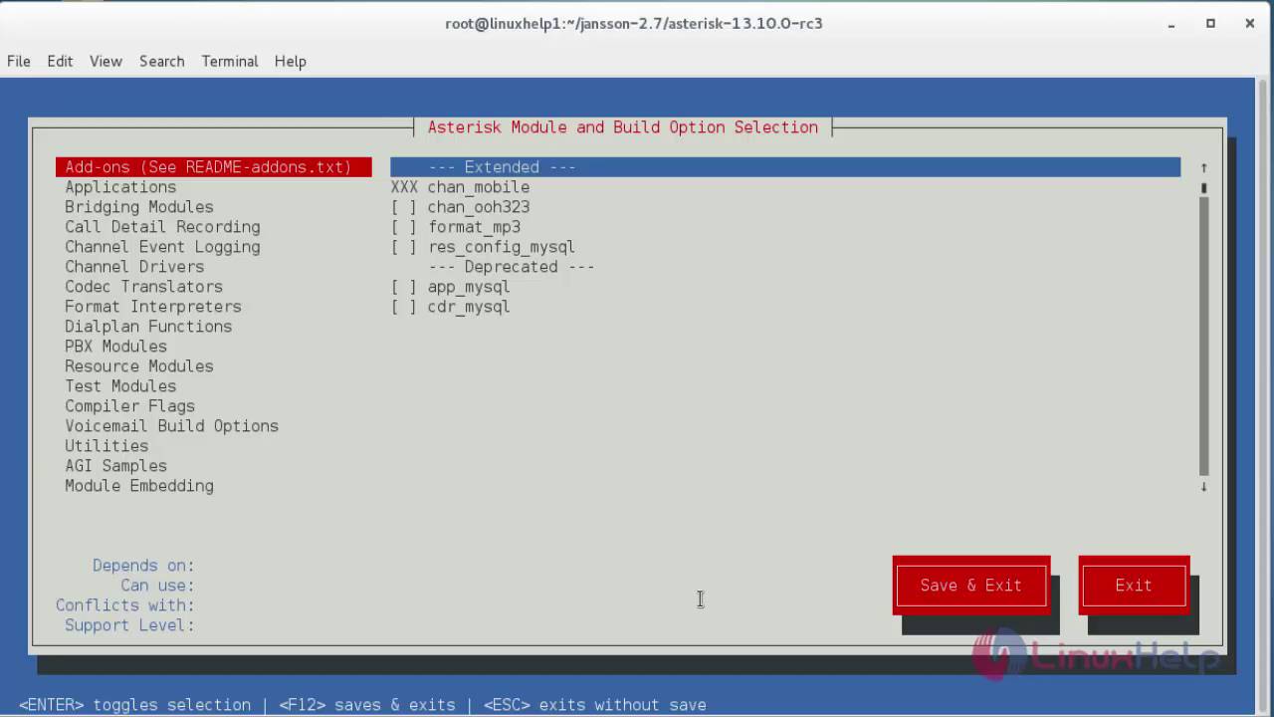Click Asterisk Module and Build Option Selection title
The height and width of the screenshot is (717, 1274).
[623, 127]
